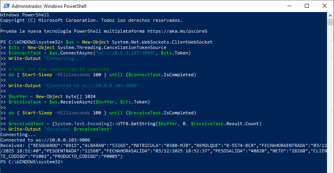Minimize the PowerShell window
The image size is (334, 173).
pyautogui.click(x=289, y=6)
